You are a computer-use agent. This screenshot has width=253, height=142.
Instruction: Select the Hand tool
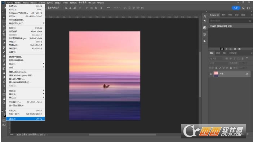click(x=4, y=99)
